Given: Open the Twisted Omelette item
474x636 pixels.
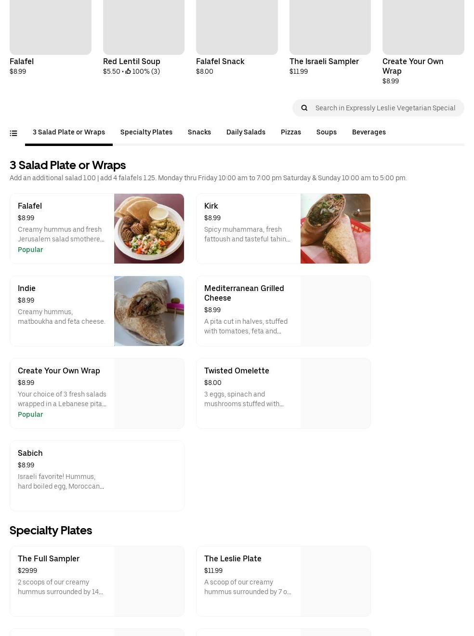Looking at the screenshot, I should [x=237, y=371].
